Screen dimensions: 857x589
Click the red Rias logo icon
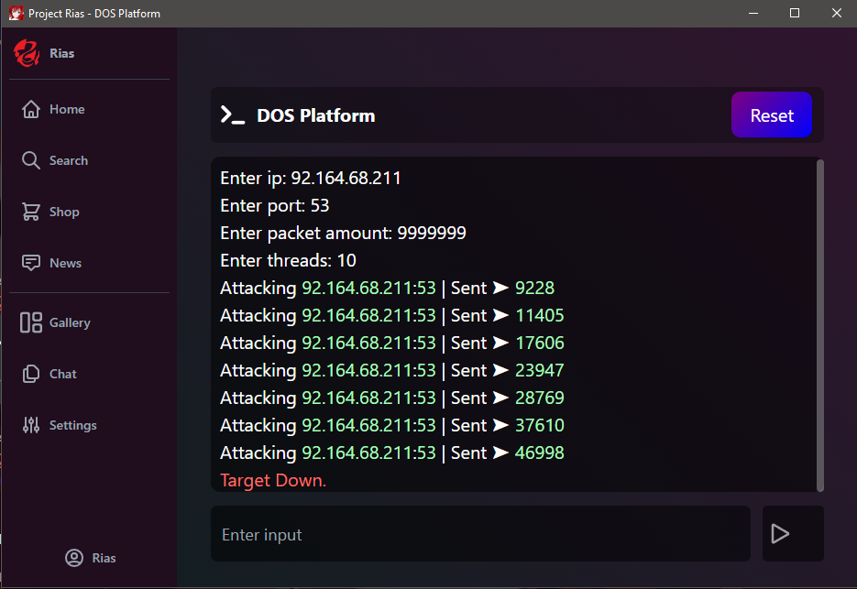point(27,54)
